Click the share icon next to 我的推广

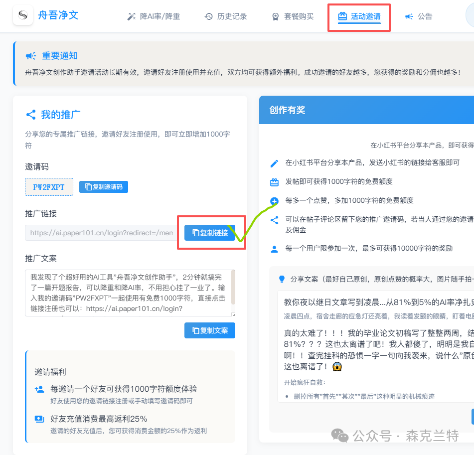(31, 115)
